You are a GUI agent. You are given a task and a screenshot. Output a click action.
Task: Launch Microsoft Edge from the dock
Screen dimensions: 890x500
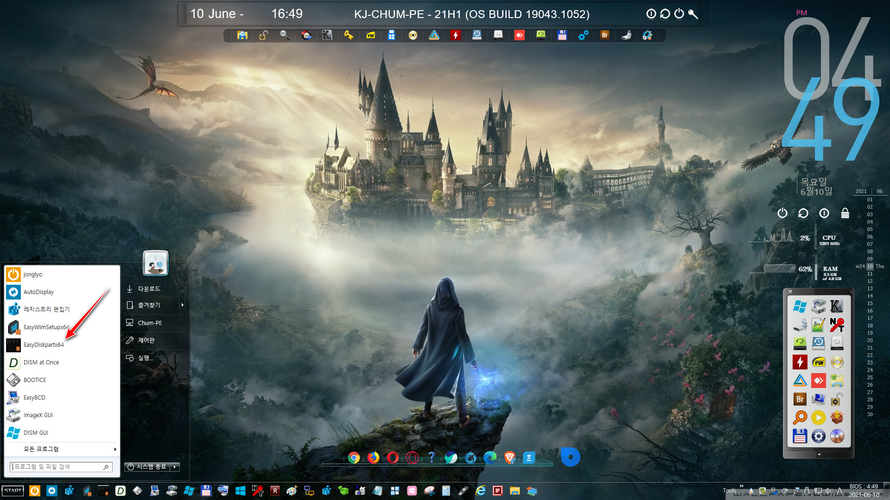coord(490,458)
